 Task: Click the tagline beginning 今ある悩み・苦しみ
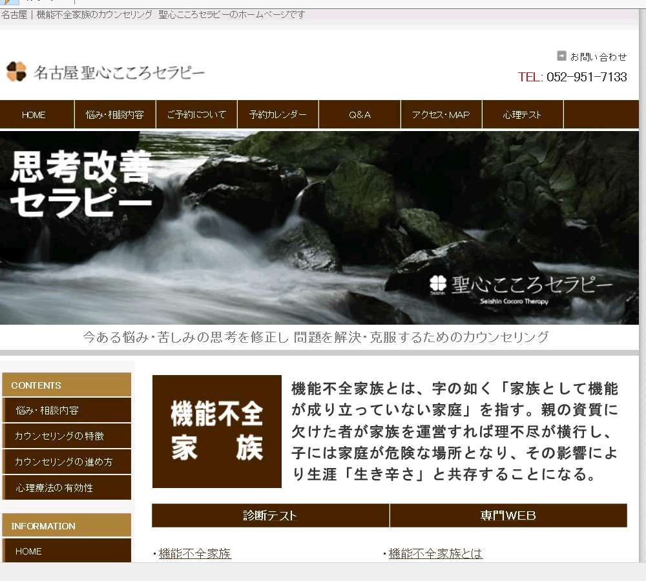[316, 337]
